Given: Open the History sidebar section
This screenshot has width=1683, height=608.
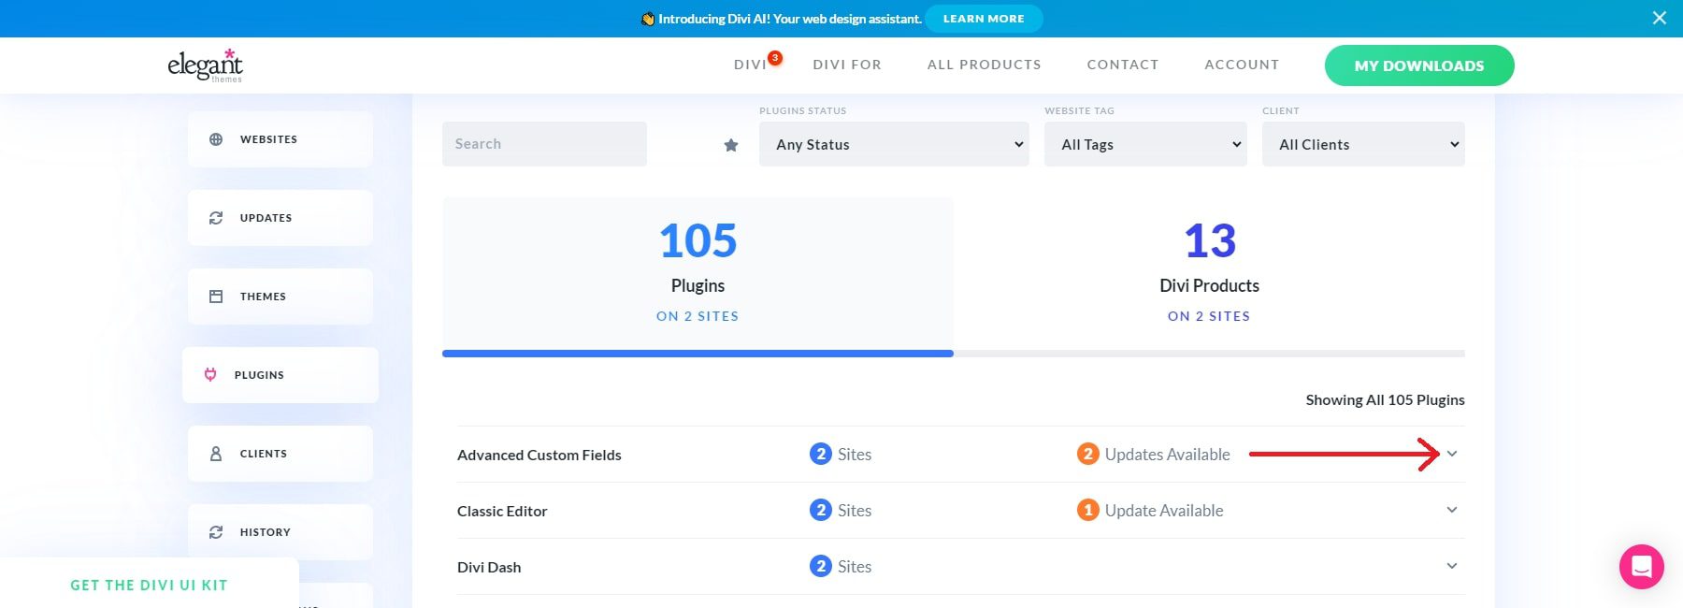Looking at the screenshot, I should (280, 532).
